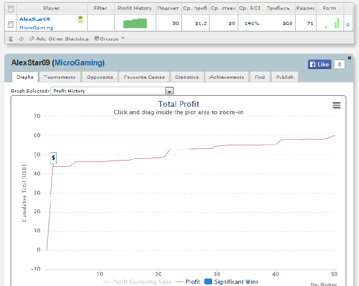Screen dimensions: 359x286
Task: Toggle the Profit Excluding Rake legend item
Action: click(x=137, y=282)
